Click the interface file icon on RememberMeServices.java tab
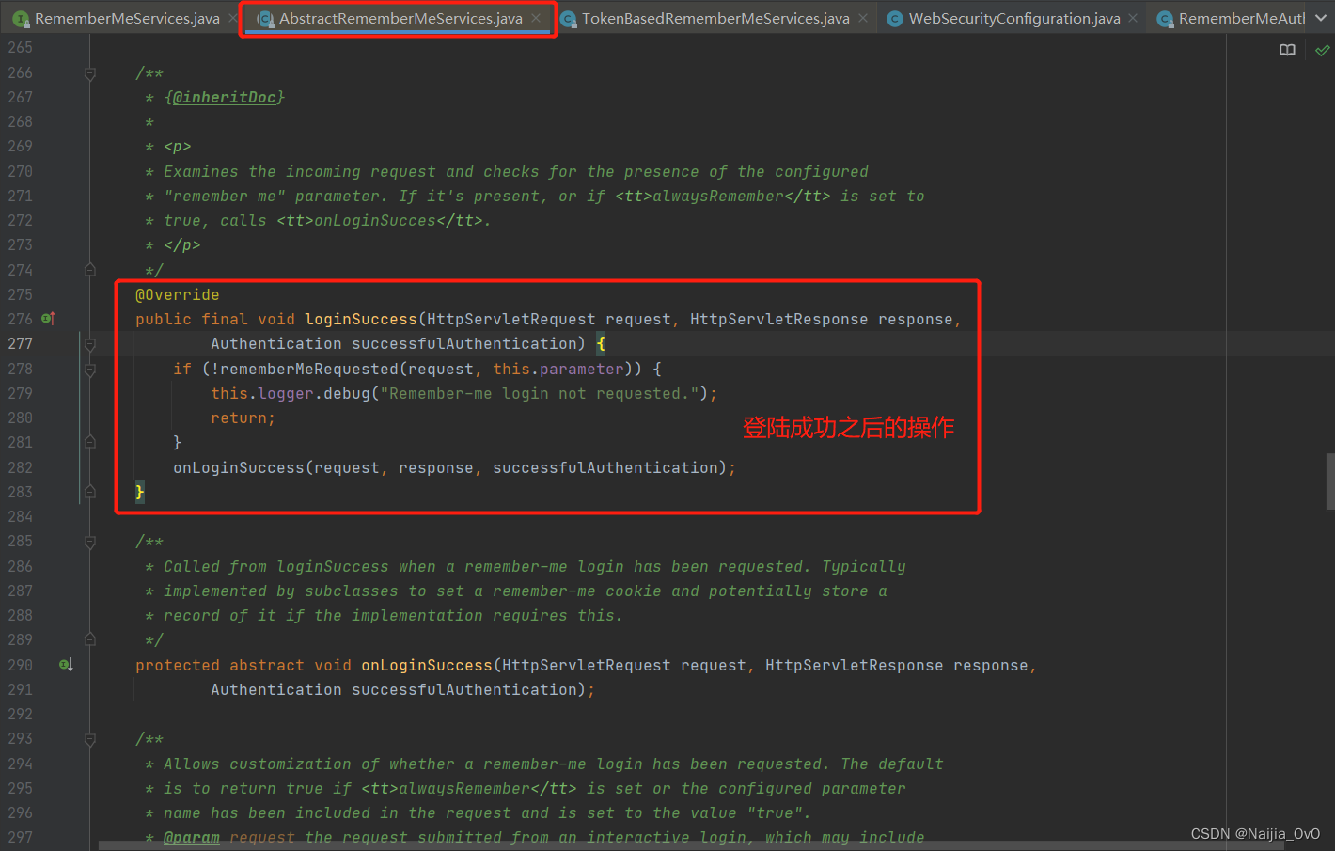 click(21, 19)
